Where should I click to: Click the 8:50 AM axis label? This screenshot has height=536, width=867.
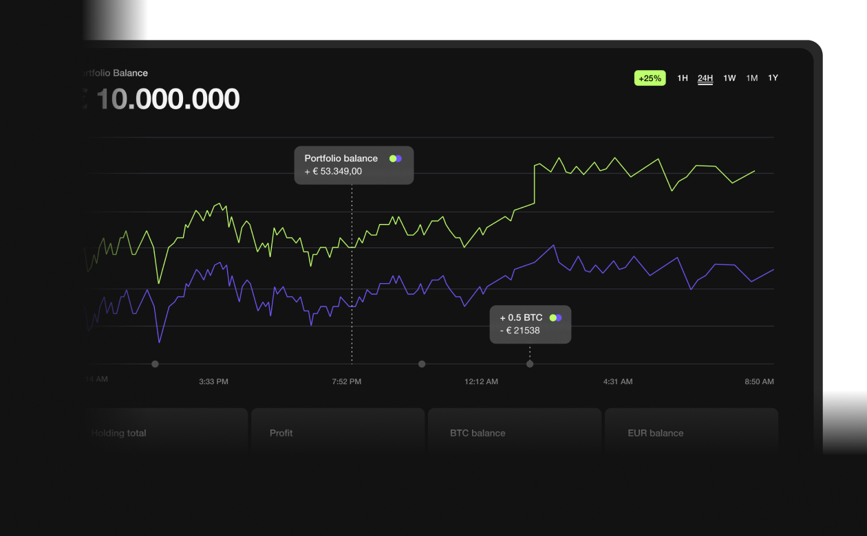759,381
